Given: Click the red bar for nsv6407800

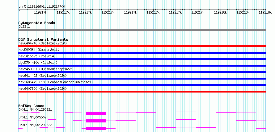Looking at the screenshot, I should pos(142,92).
